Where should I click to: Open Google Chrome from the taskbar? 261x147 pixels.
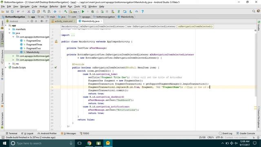click(89, 143)
